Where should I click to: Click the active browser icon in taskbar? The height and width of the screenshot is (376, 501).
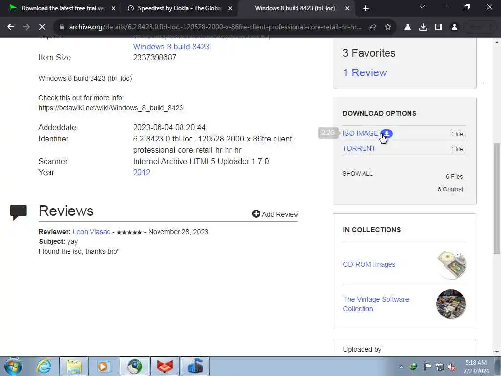point(135,366)
